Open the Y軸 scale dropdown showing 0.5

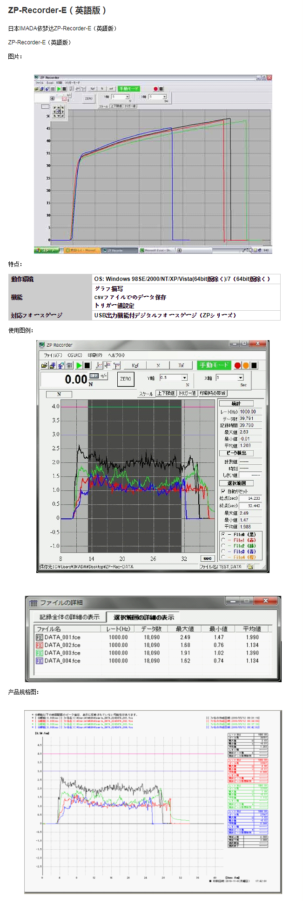point(184,377)
